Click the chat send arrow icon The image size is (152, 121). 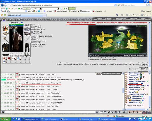click(x=97, y=112)
